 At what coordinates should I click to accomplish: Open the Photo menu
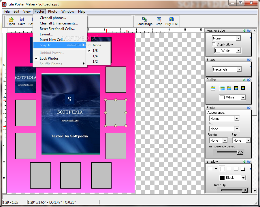[x=53, y=12]
